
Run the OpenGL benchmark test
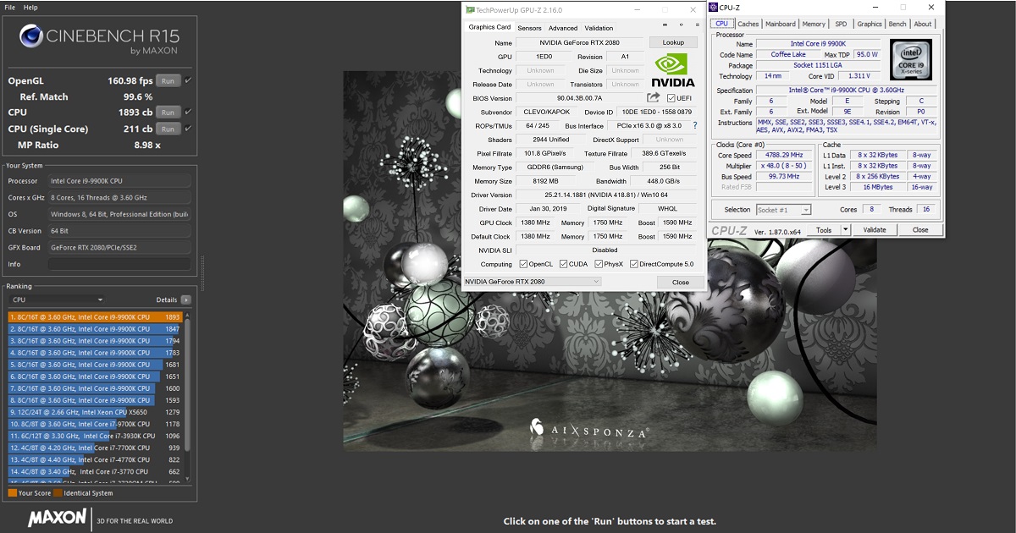(168, 81)
